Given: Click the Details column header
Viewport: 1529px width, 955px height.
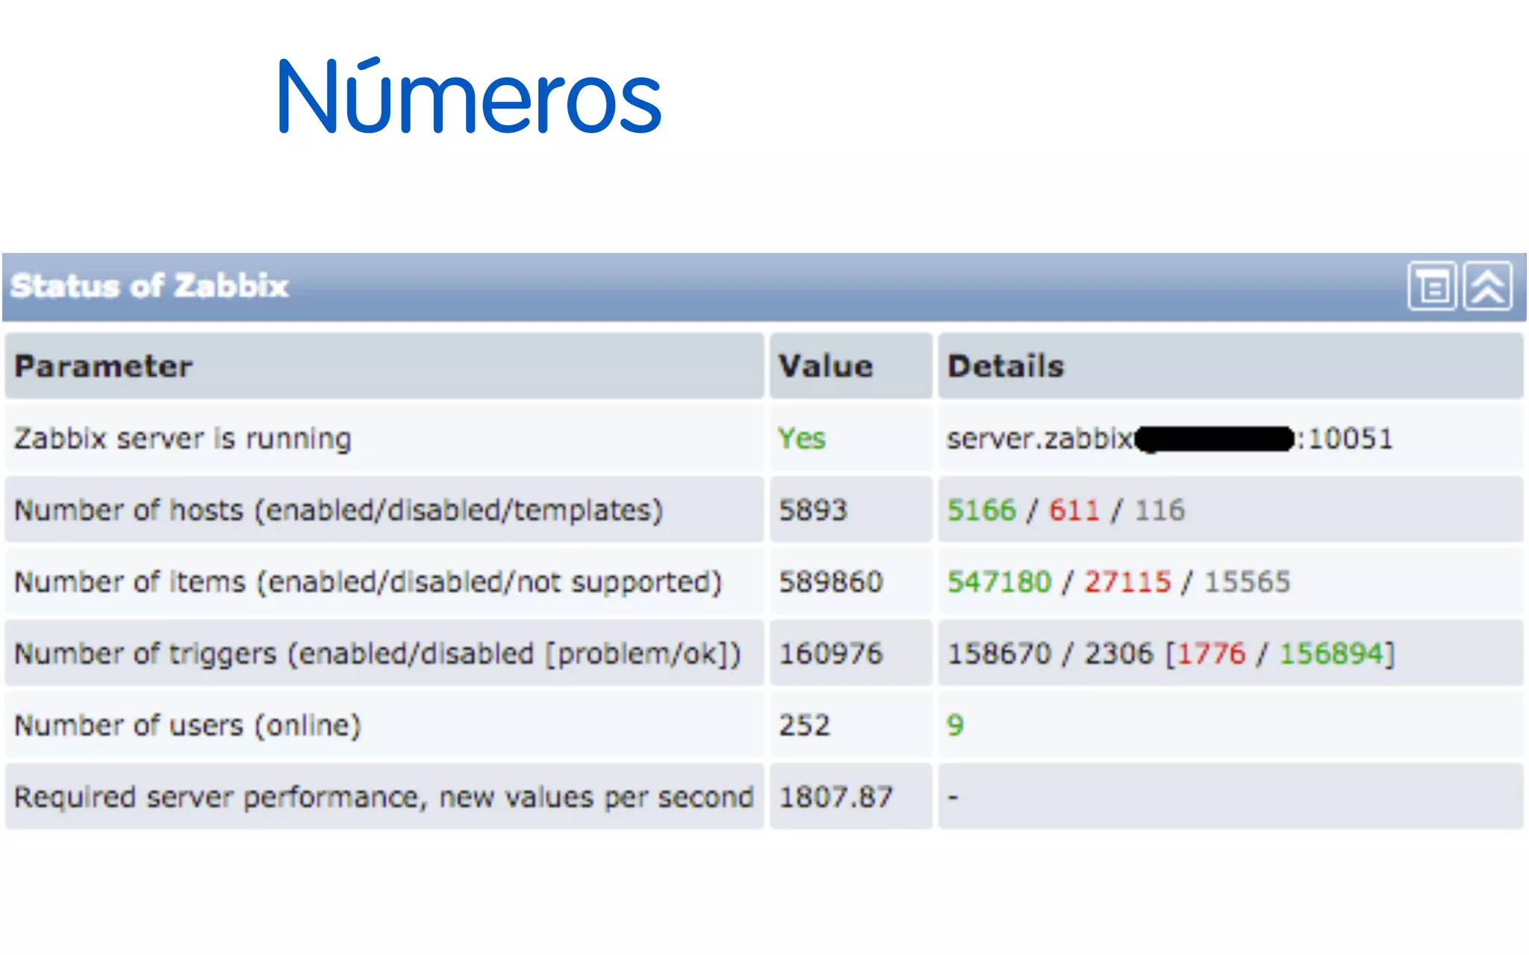Looking at the screenshot, I should [1005, 366].
